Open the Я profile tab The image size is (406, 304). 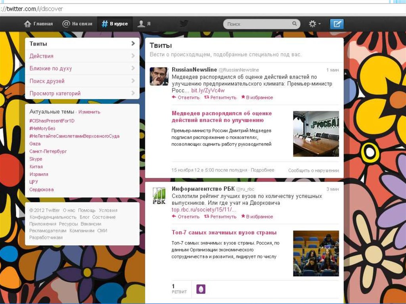pos(144,24)
